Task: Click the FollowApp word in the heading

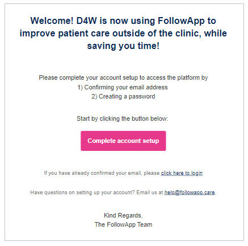Action: point(181,20)
